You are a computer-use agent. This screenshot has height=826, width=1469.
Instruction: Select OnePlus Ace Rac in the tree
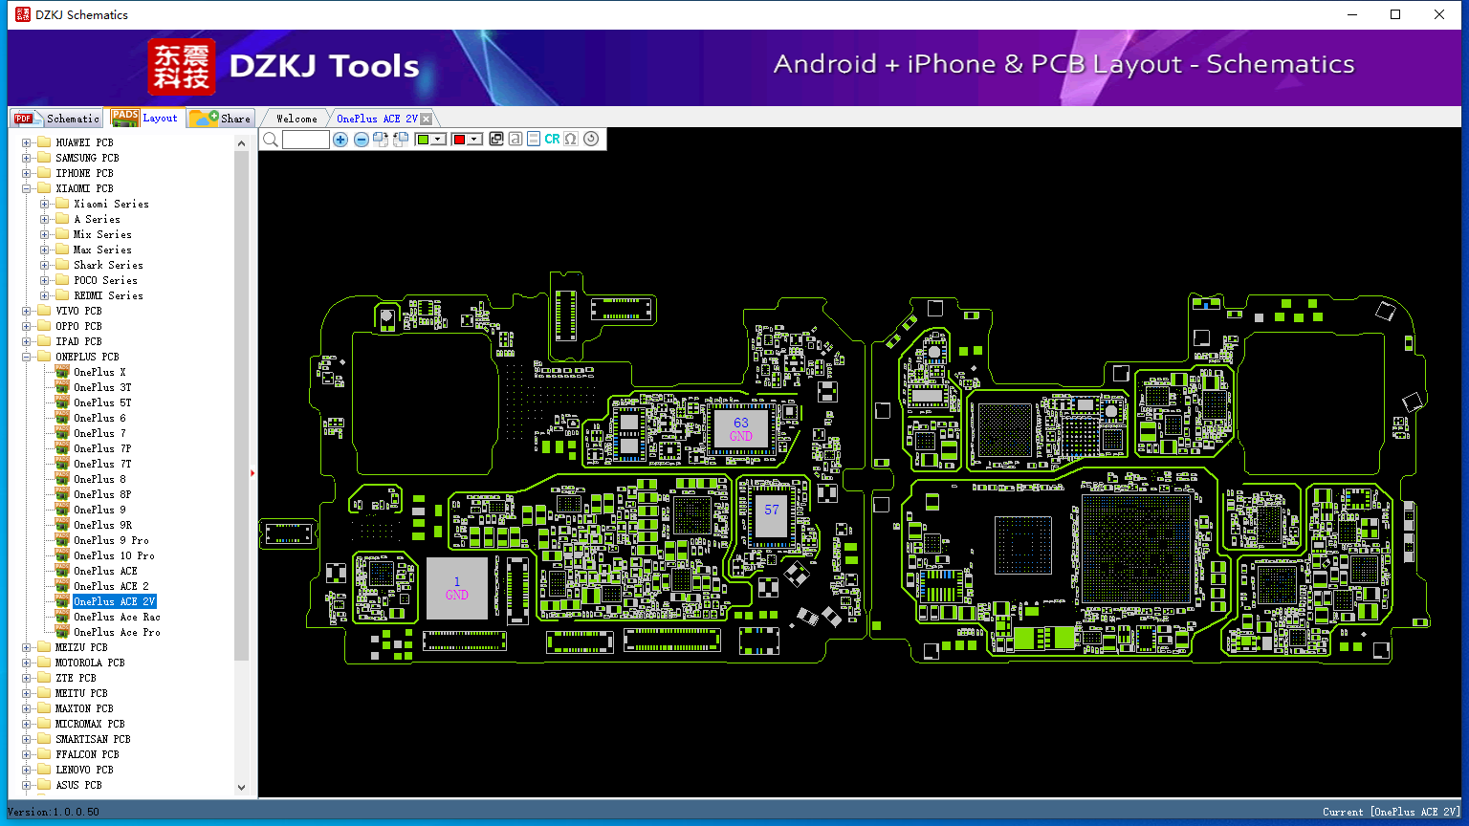tap(117, 617)
